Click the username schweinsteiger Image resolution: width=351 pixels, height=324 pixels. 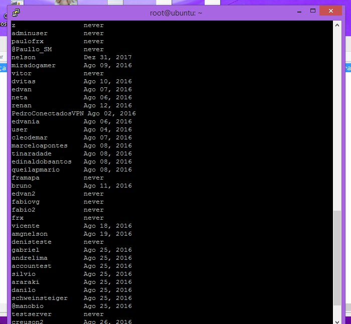[40, 298]
